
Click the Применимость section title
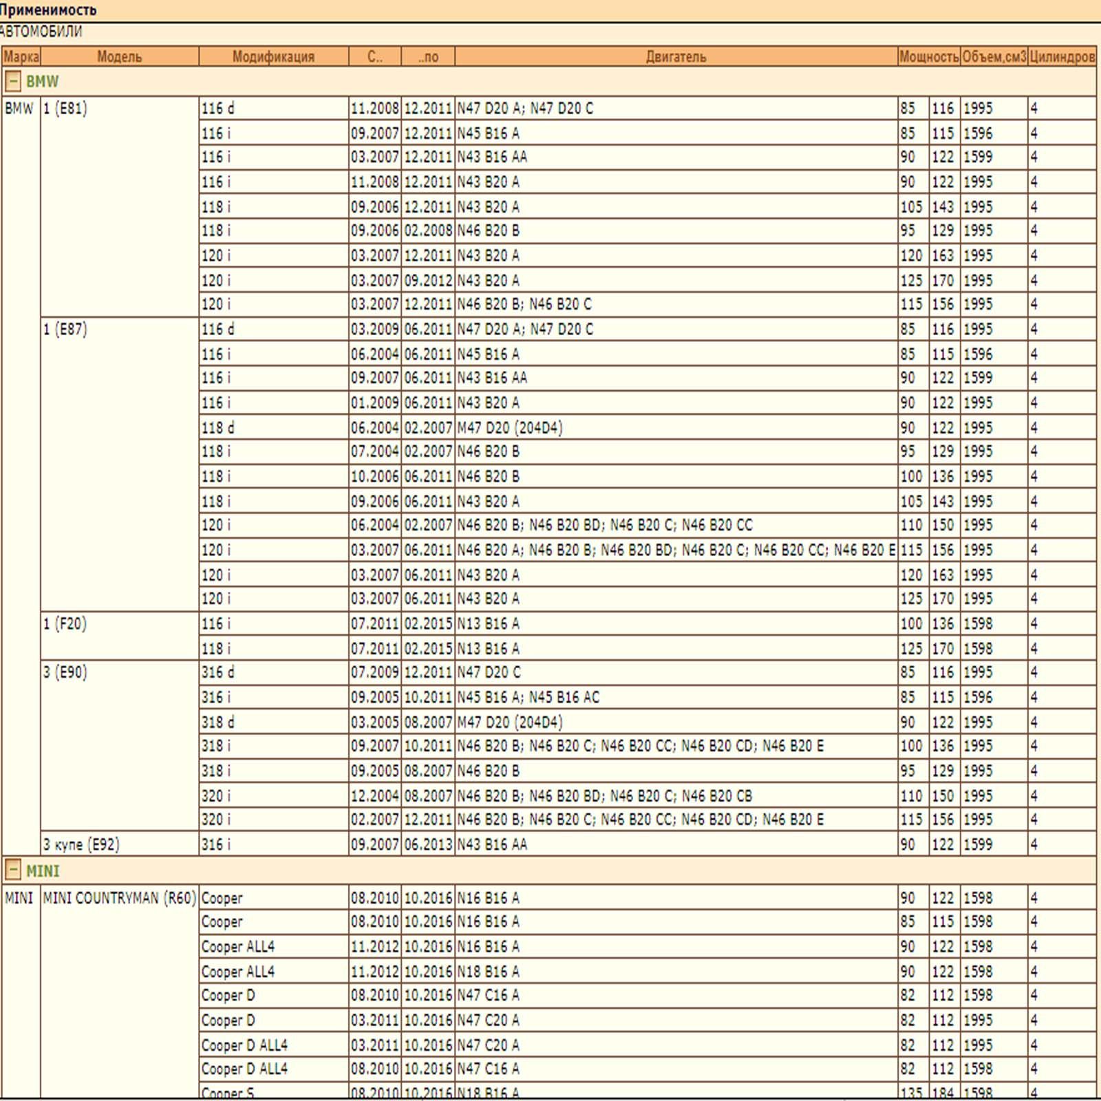(x=48, y=10)
